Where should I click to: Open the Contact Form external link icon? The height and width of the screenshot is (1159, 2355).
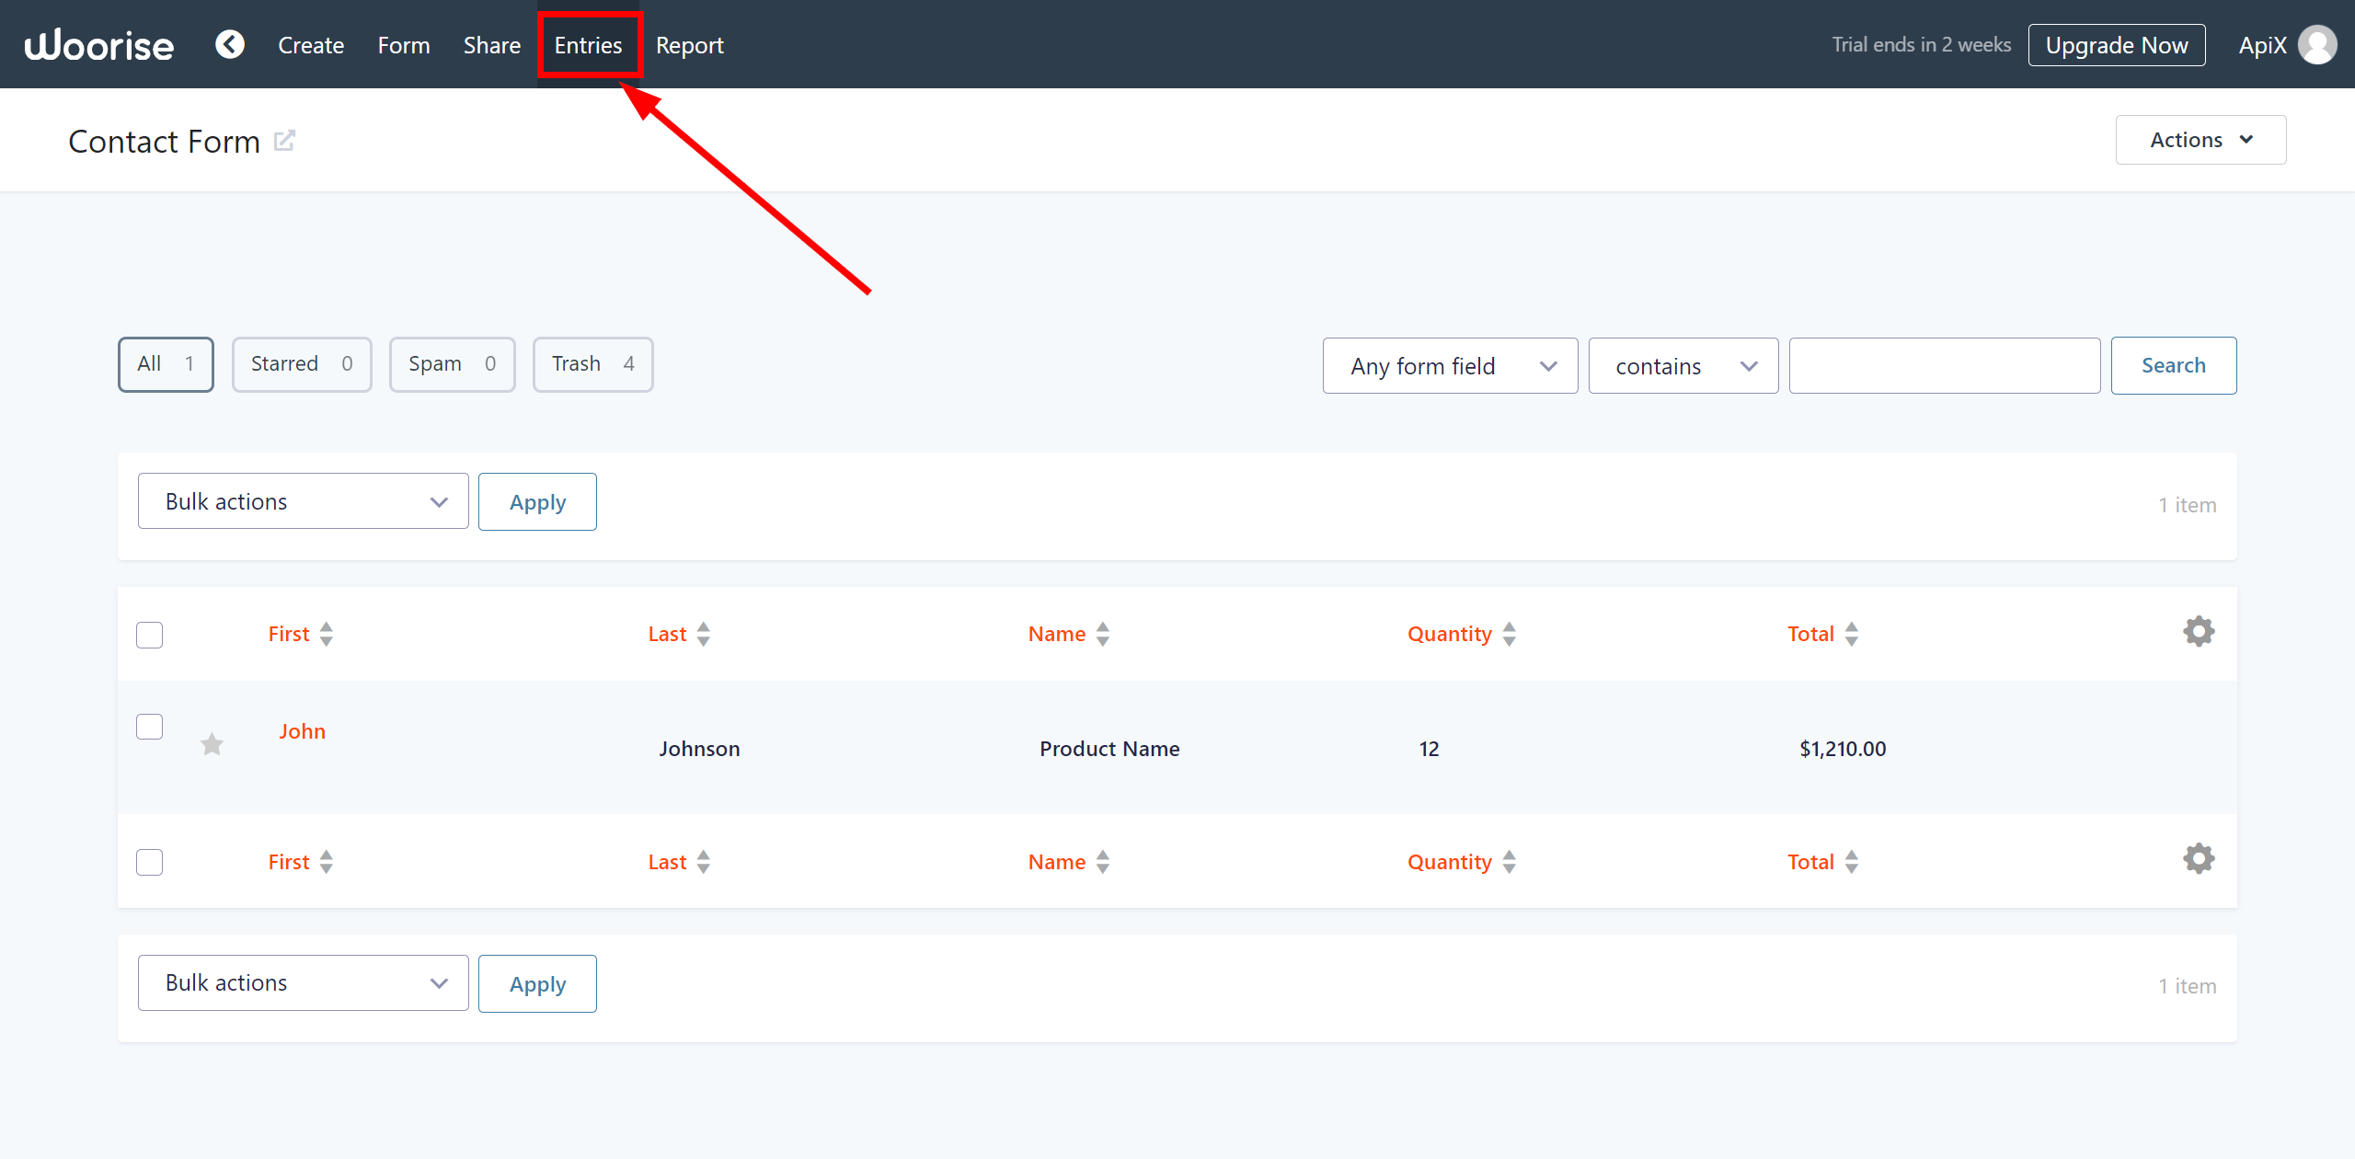pyautogui.click(x=284, y=141)
